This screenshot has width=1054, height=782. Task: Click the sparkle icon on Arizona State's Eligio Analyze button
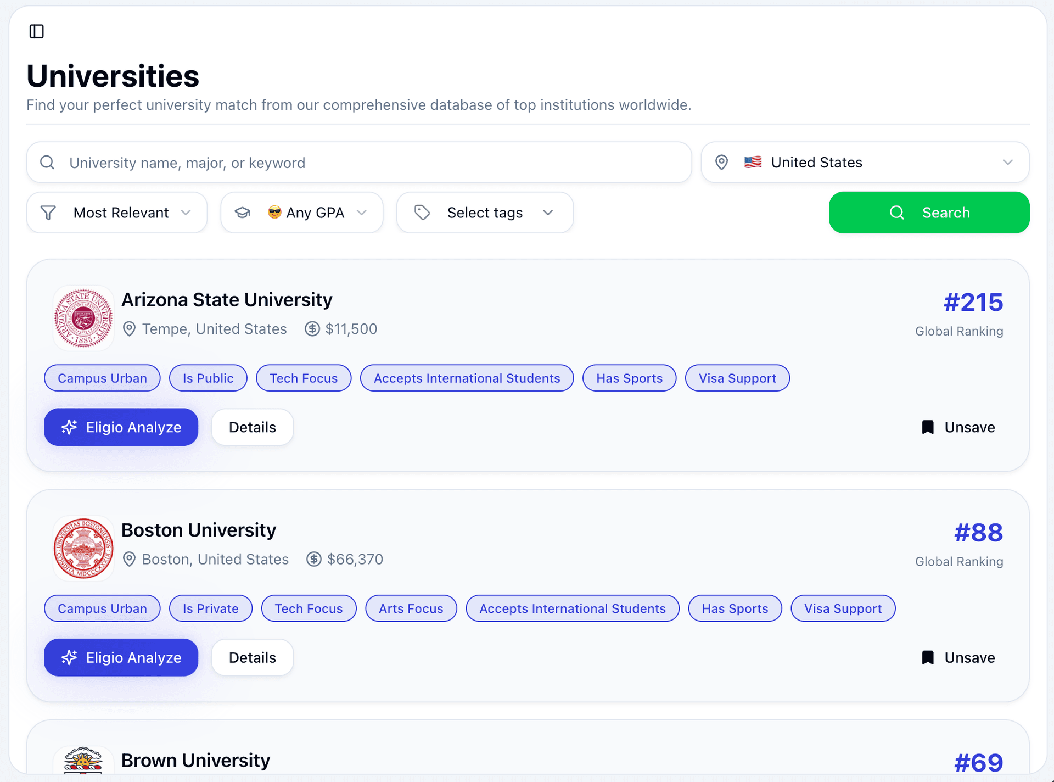(x=69, y=427)
